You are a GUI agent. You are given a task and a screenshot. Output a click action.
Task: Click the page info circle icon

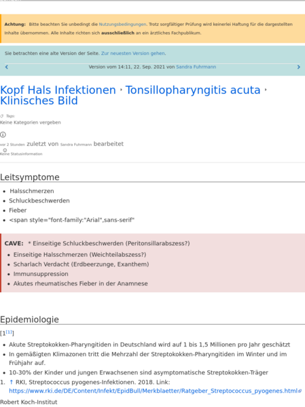tap(3, 135)
